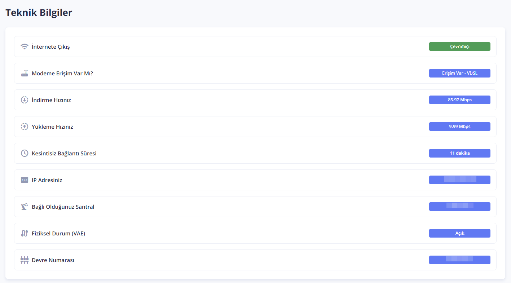Image resolution: width=511 pixels, height=283 pixels.
Task: Click the 85.97 Mbps download speed badge
Action: click(459, 100)
